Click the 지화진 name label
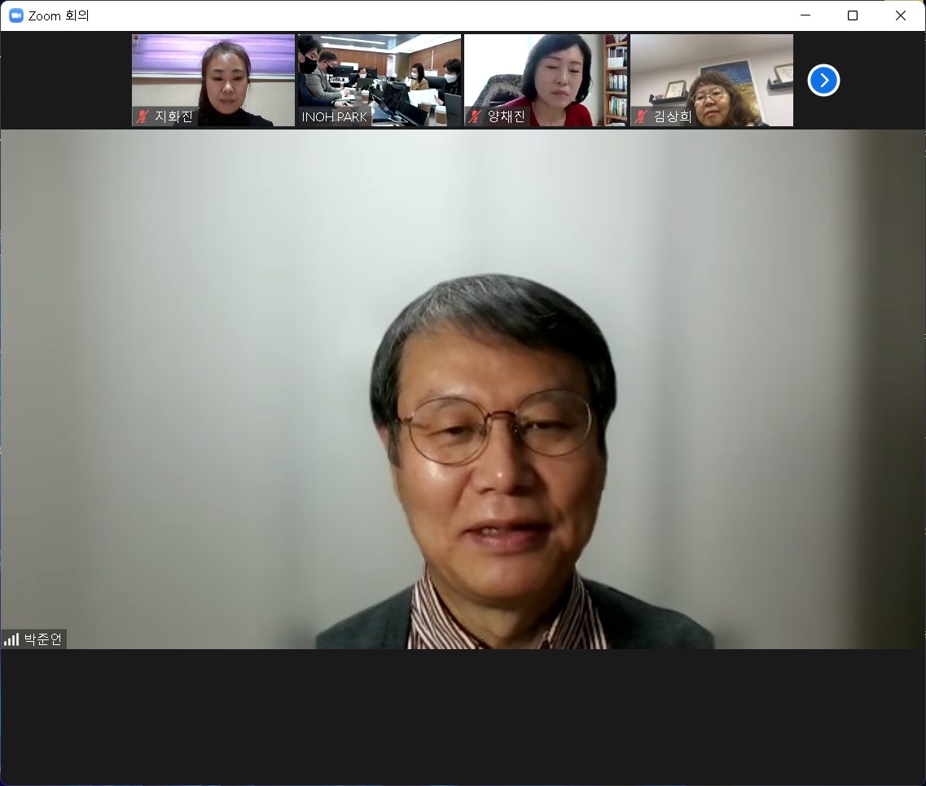 click(x=173, y=116)
